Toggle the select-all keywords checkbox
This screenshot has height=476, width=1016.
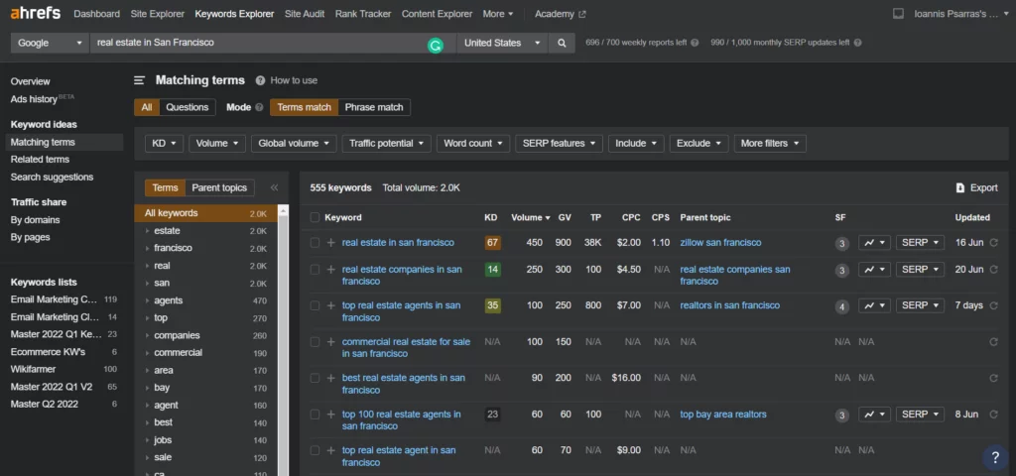coord(315,217)
